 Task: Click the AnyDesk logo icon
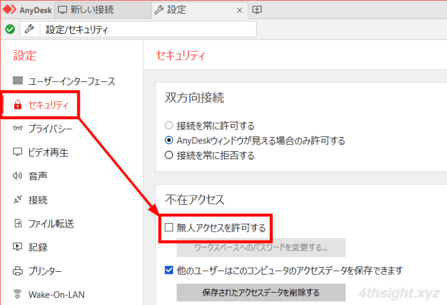pos(9,9)
